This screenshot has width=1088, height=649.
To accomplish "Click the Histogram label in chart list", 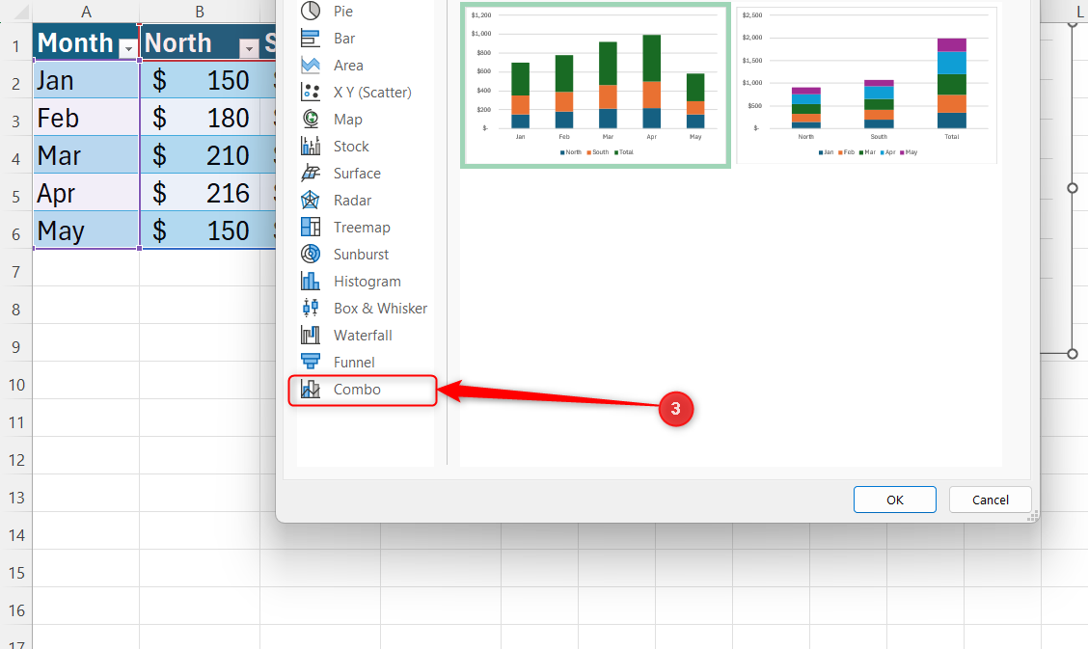I will (367, 282).
